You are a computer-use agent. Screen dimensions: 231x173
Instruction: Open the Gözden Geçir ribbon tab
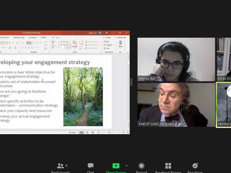click(x=19, y=38)
